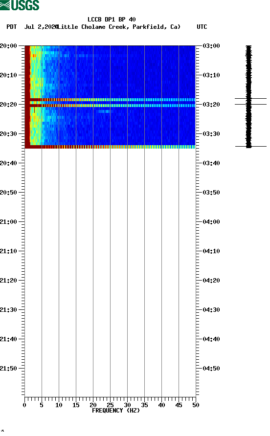Click the '15' frequency axis label
Viewport: 270px width, 436px height.
76,405
